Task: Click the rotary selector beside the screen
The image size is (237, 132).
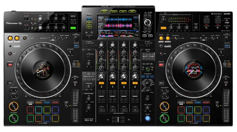Action: click(x=147, y=22)
